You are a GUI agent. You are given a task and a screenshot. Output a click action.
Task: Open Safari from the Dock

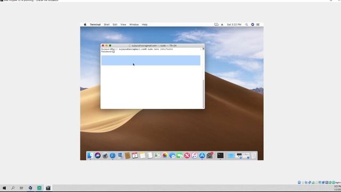coord(112,155)
